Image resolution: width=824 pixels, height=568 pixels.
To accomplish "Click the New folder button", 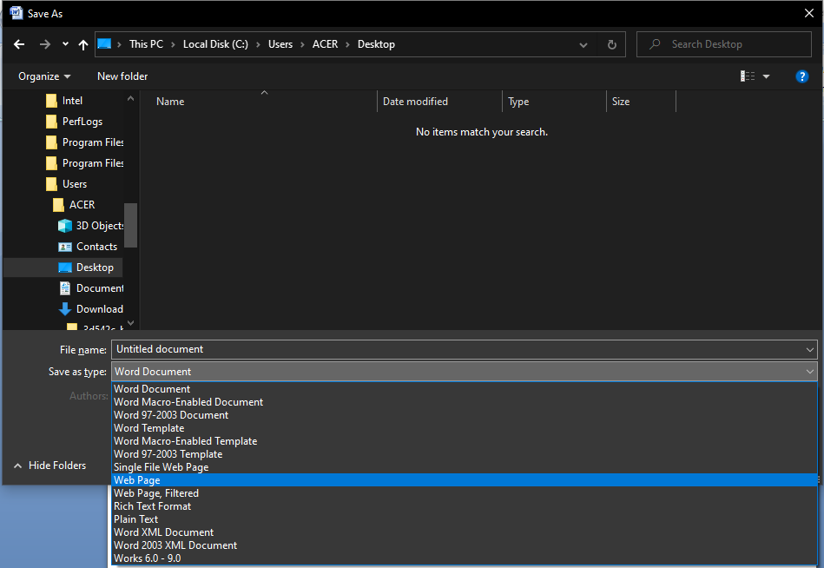I will click(122, 76).
